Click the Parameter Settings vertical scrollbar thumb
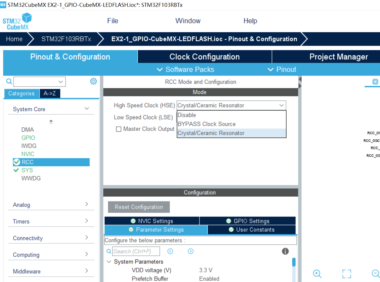Viewport: 380px width, 282px height. click(x=294, y=262)
